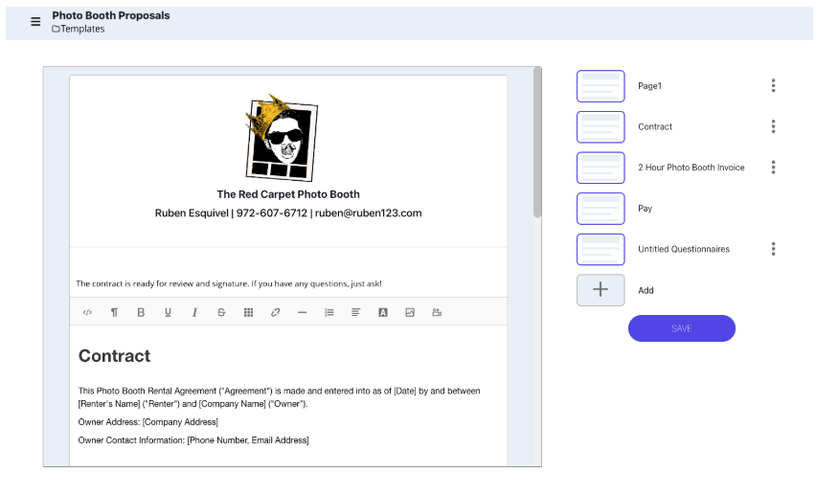Select the Page1 thumbnail
This screenshot has height=494, width=838.
pyautogui.click(x=600, y=86)
